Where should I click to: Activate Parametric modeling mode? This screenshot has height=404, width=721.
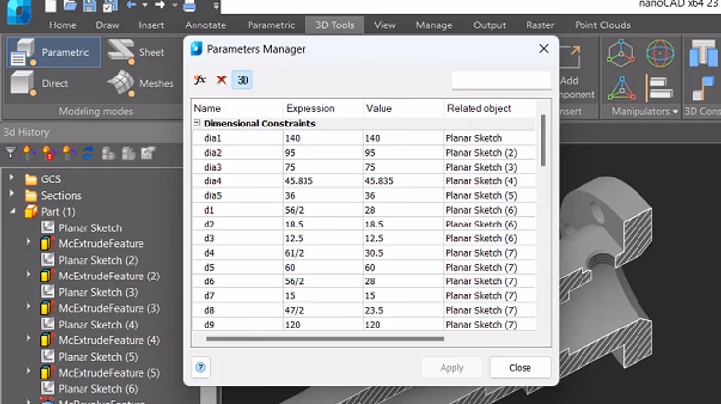[54, 52]
